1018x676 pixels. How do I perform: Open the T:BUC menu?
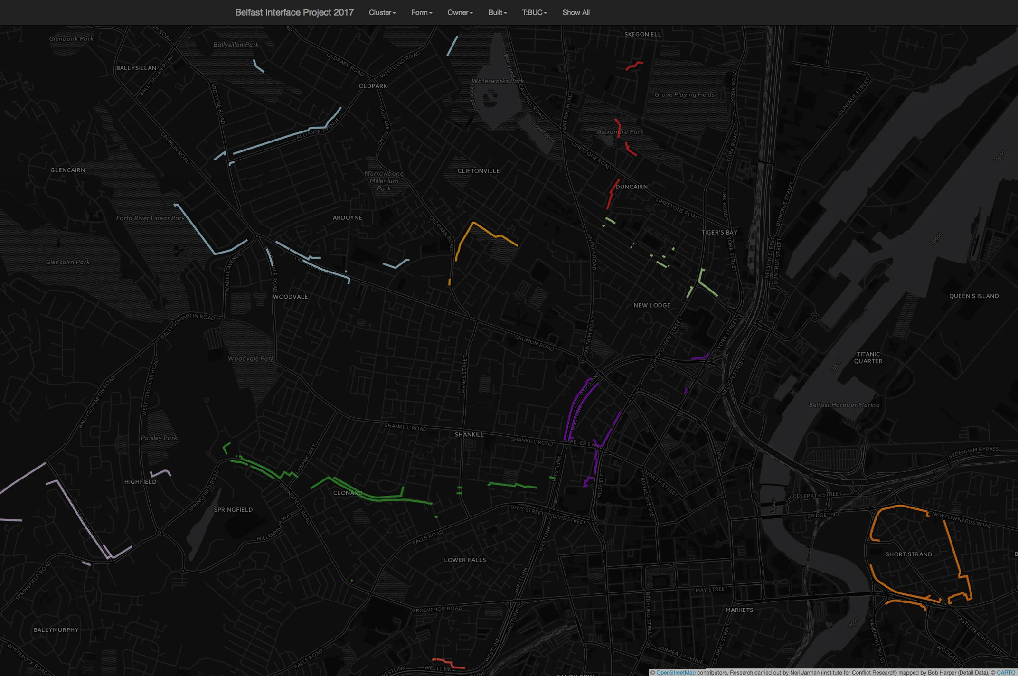(x=534, y=13)
